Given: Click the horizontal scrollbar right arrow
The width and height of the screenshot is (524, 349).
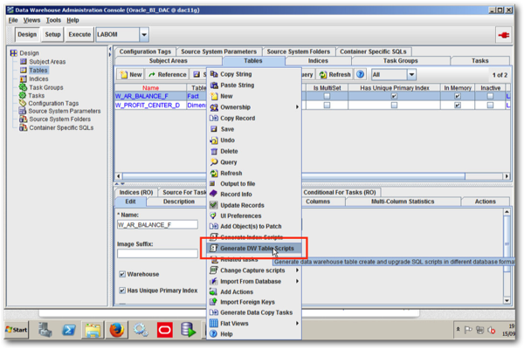Looking at the screenshot, I should coord(507,176).
